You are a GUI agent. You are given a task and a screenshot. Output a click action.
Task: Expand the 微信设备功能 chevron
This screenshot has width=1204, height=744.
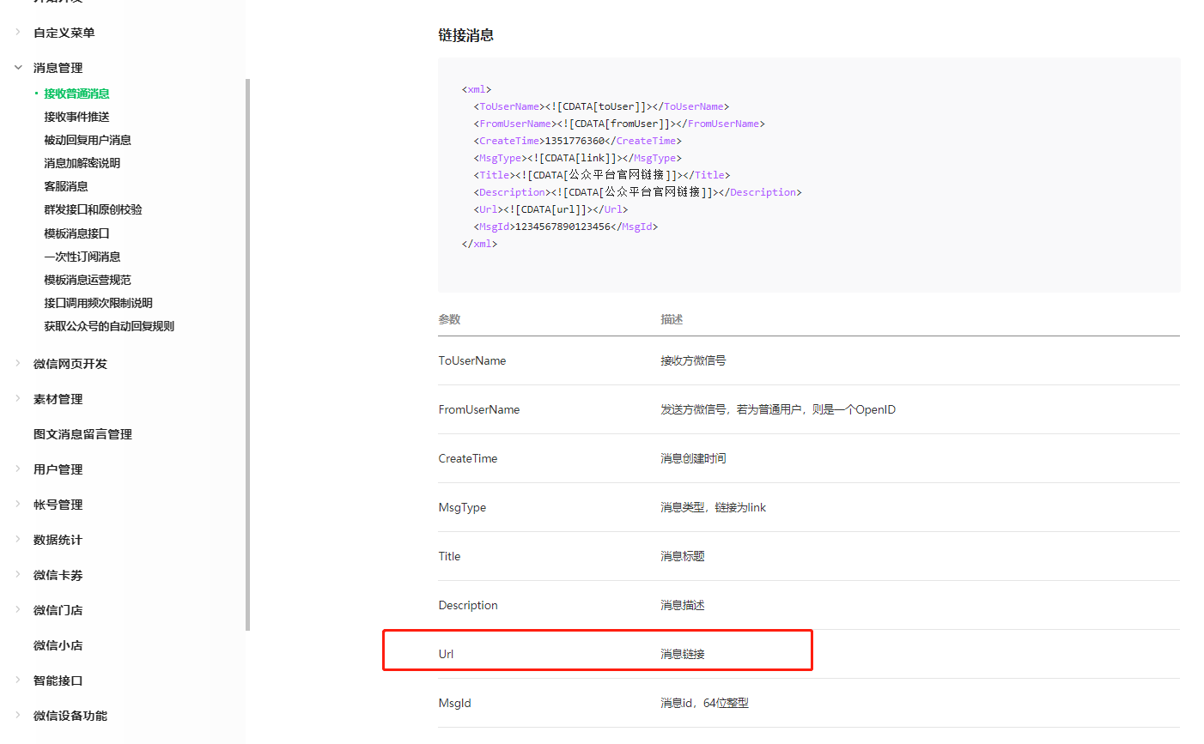pyautogui.click(x=17, y=715)
